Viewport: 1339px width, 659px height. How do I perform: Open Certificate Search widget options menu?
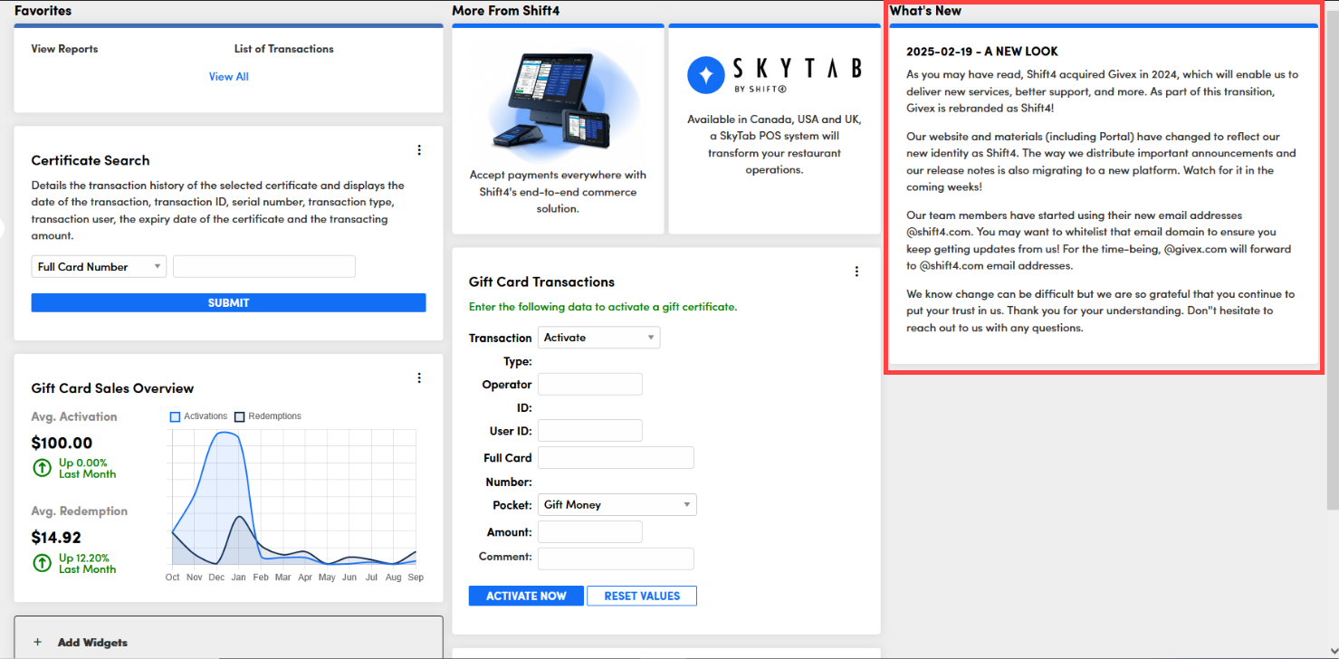[418, 150]
